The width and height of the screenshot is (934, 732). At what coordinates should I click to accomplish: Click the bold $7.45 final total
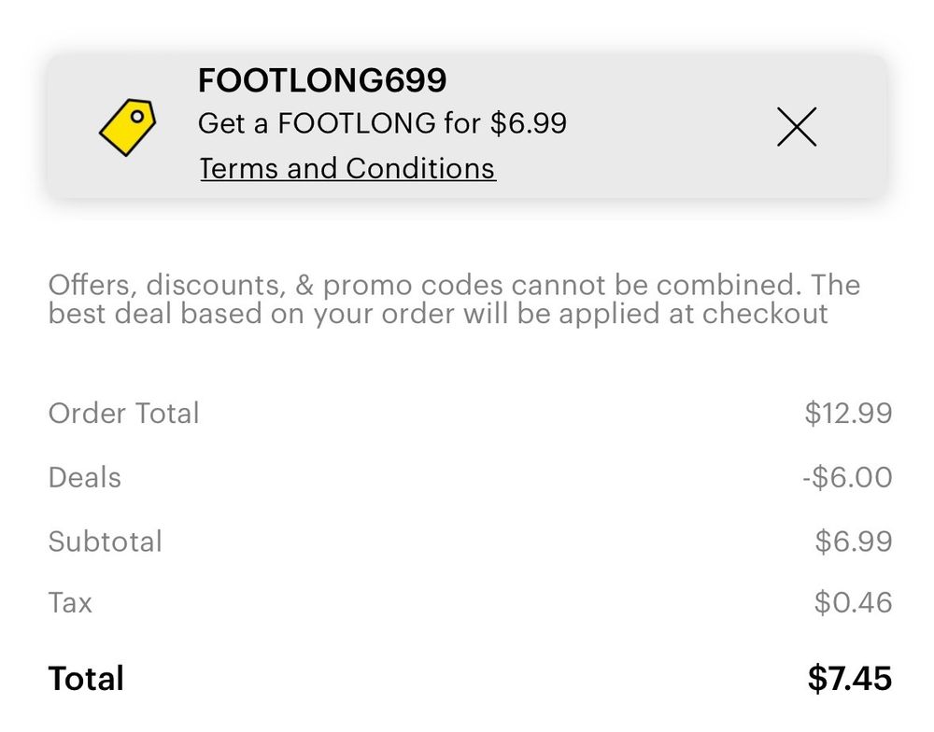(850, 679)
